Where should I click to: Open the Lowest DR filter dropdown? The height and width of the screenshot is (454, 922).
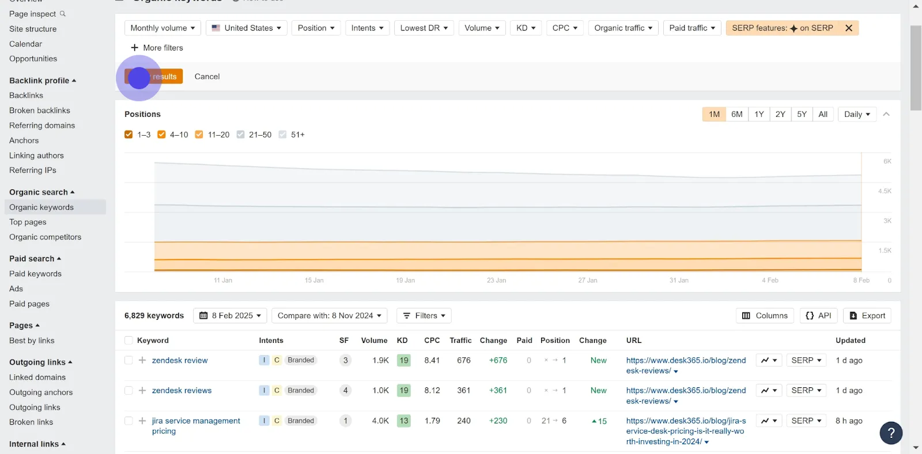click(x=424, y=28)
